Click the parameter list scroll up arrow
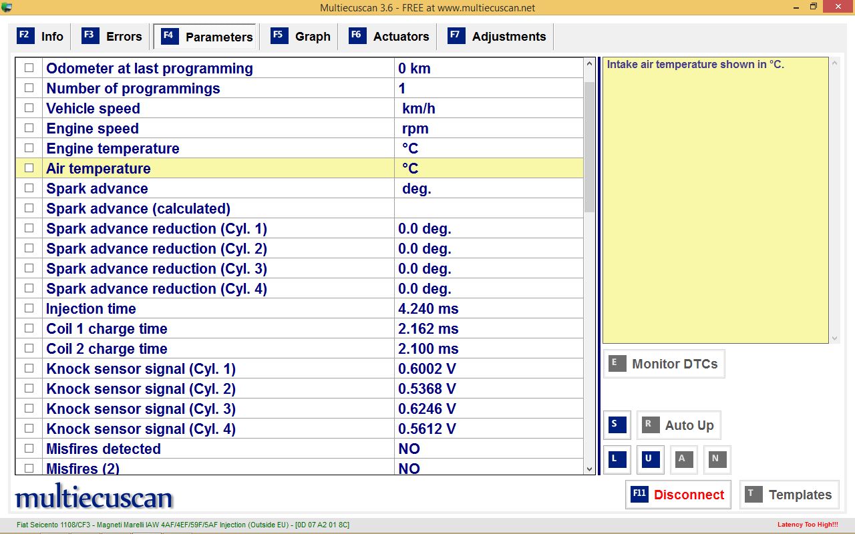Image resolution: width=855 pixels, height=534 pixels. click(x=589, y=64)
